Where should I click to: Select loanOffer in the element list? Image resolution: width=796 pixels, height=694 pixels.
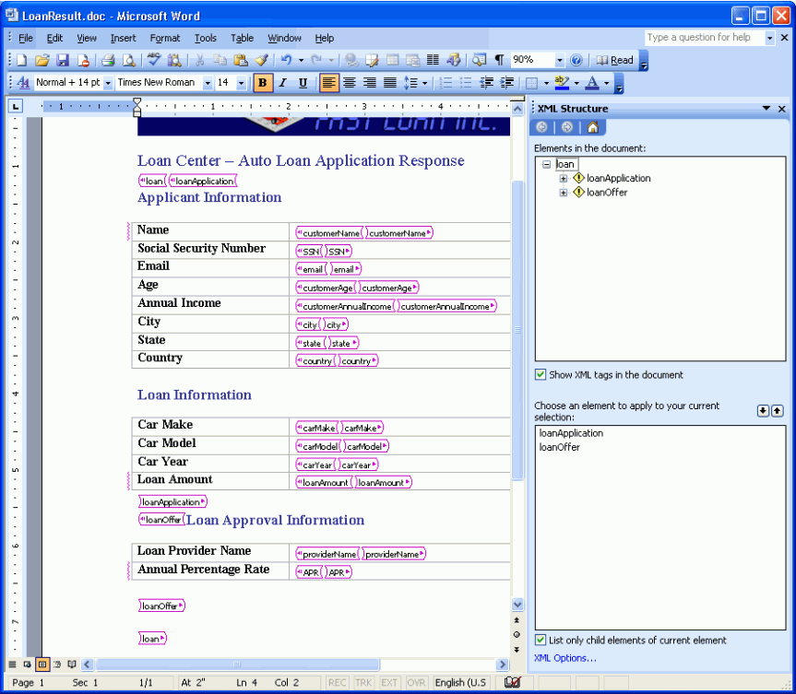(560, 447)
